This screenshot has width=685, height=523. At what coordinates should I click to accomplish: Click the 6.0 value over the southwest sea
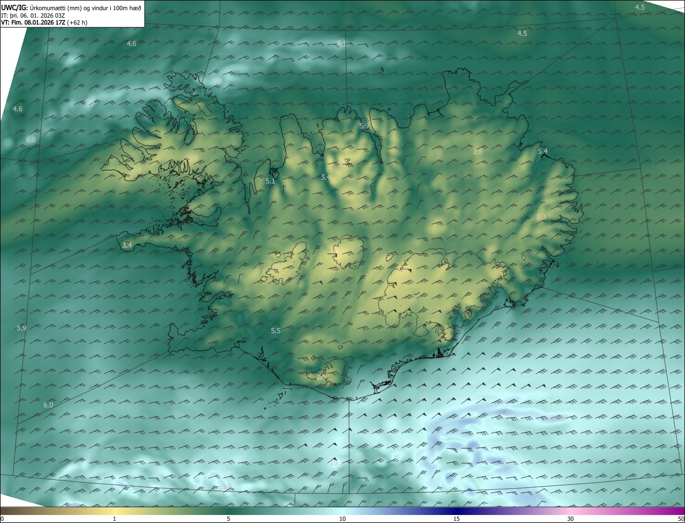(x=48, y=405)
